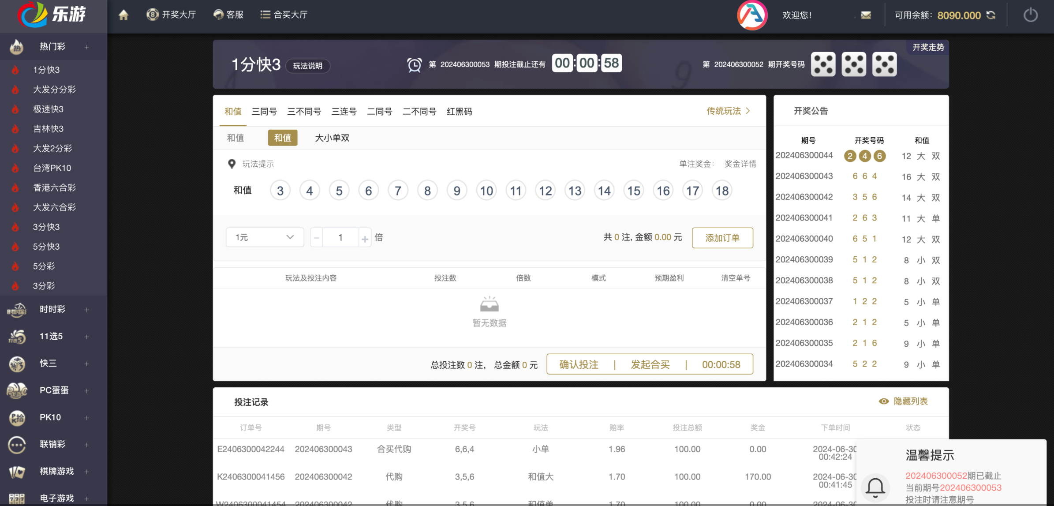Refresh the available balance

coord(991,15)
